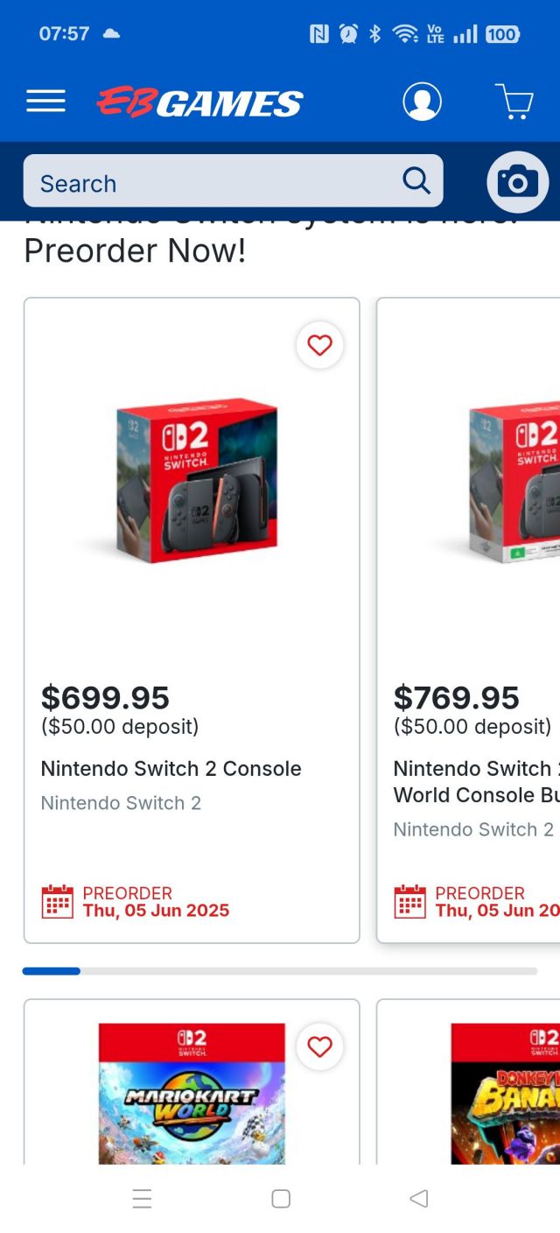Open Nintendo Switch 2 Console product listing
The image size is (560, 1233).
(171, 768)
